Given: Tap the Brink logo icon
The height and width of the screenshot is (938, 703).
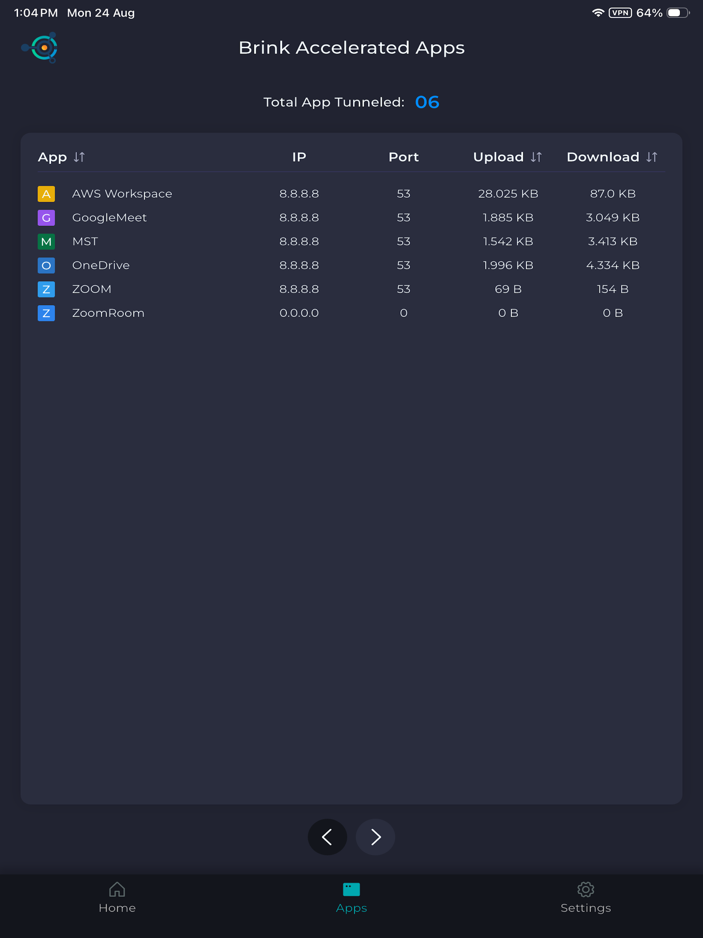Looking at the screenshot, I should [40, 47].
